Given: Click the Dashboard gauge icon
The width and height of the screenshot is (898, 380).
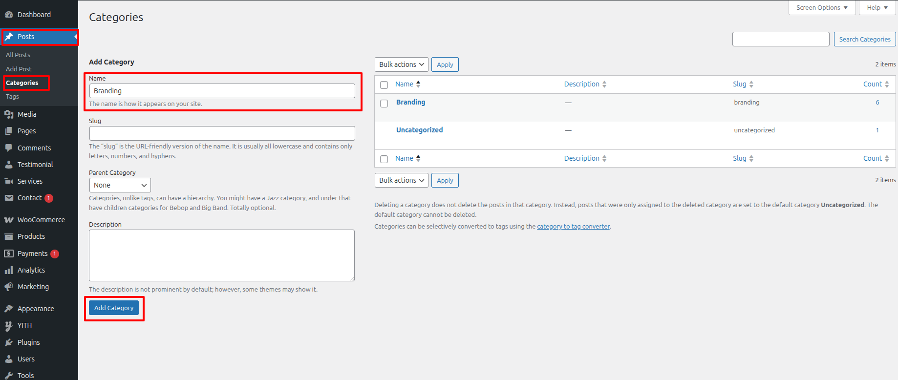Looking at the screenshot, I should [x=9, y=15].
